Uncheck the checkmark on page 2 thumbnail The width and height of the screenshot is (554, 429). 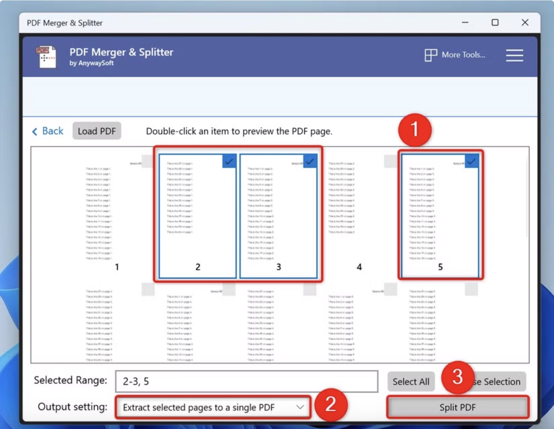229,161
